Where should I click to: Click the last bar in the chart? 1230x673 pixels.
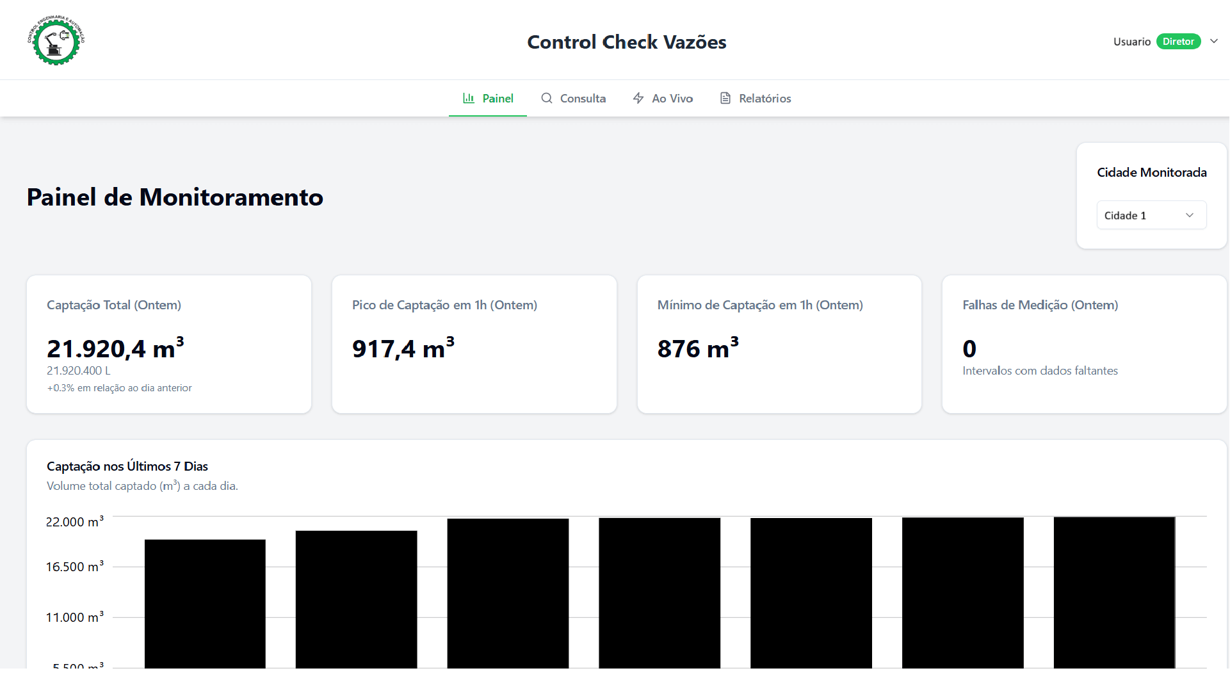coord(1115,593)
